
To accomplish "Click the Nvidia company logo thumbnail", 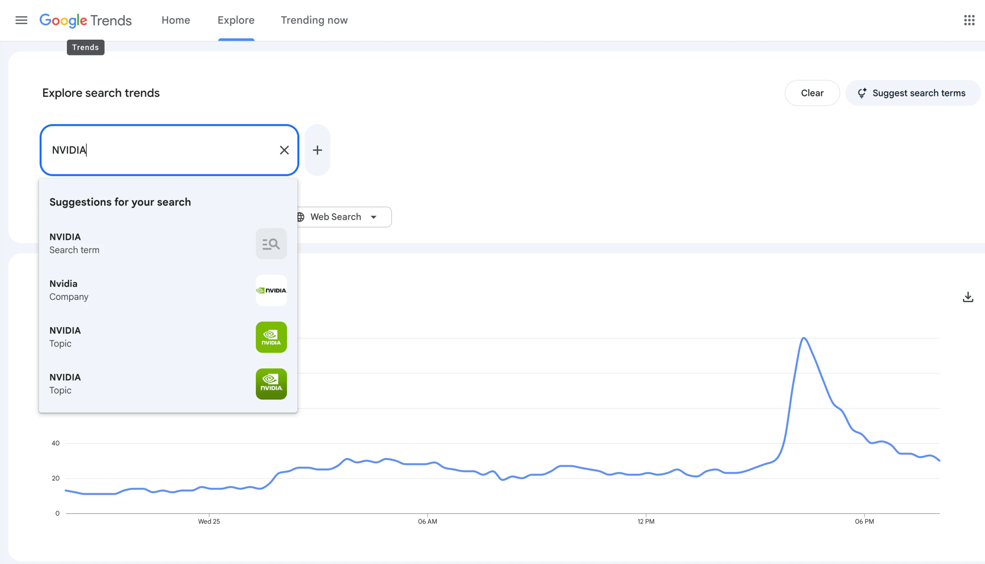I will [271, 291].
